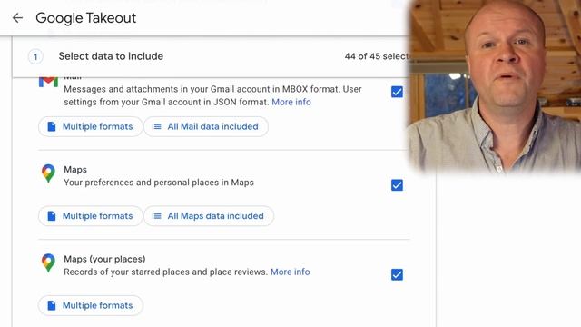Uncheck the Mail data checkbox

pyautogui.click(x=397, y=92)
